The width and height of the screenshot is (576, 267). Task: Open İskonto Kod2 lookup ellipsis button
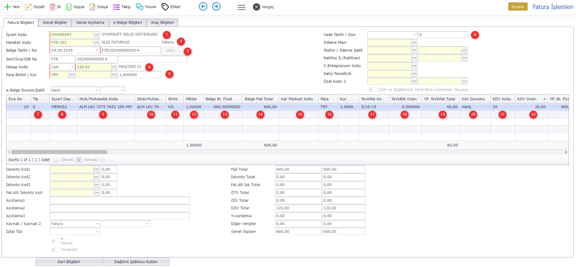pos(97,177)
